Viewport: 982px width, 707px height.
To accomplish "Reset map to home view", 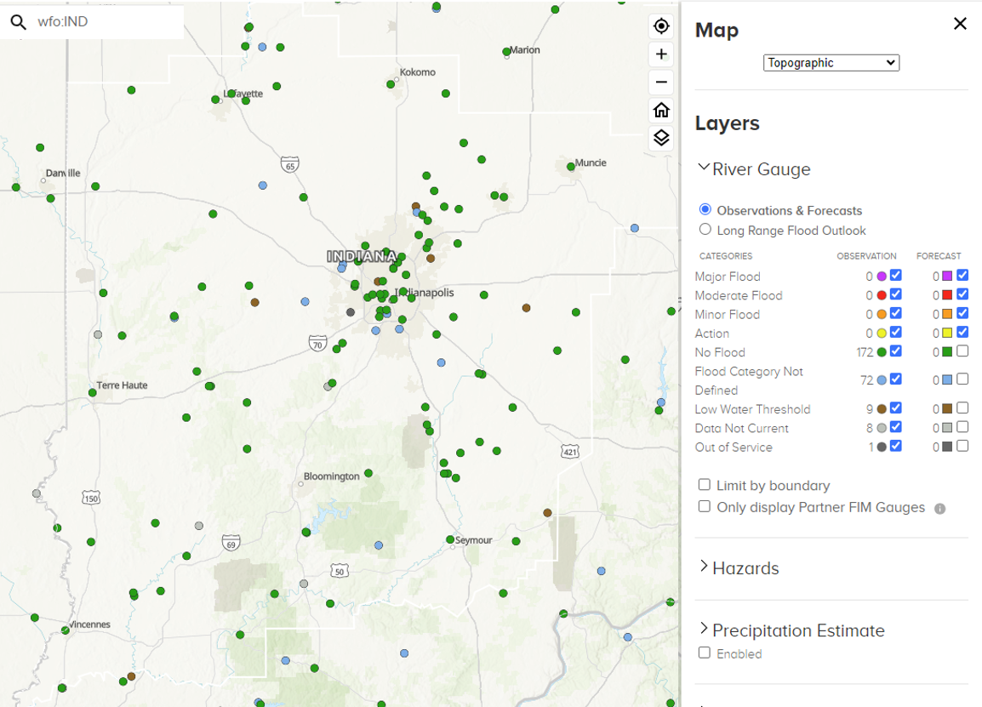I will (x=661, y=110).
